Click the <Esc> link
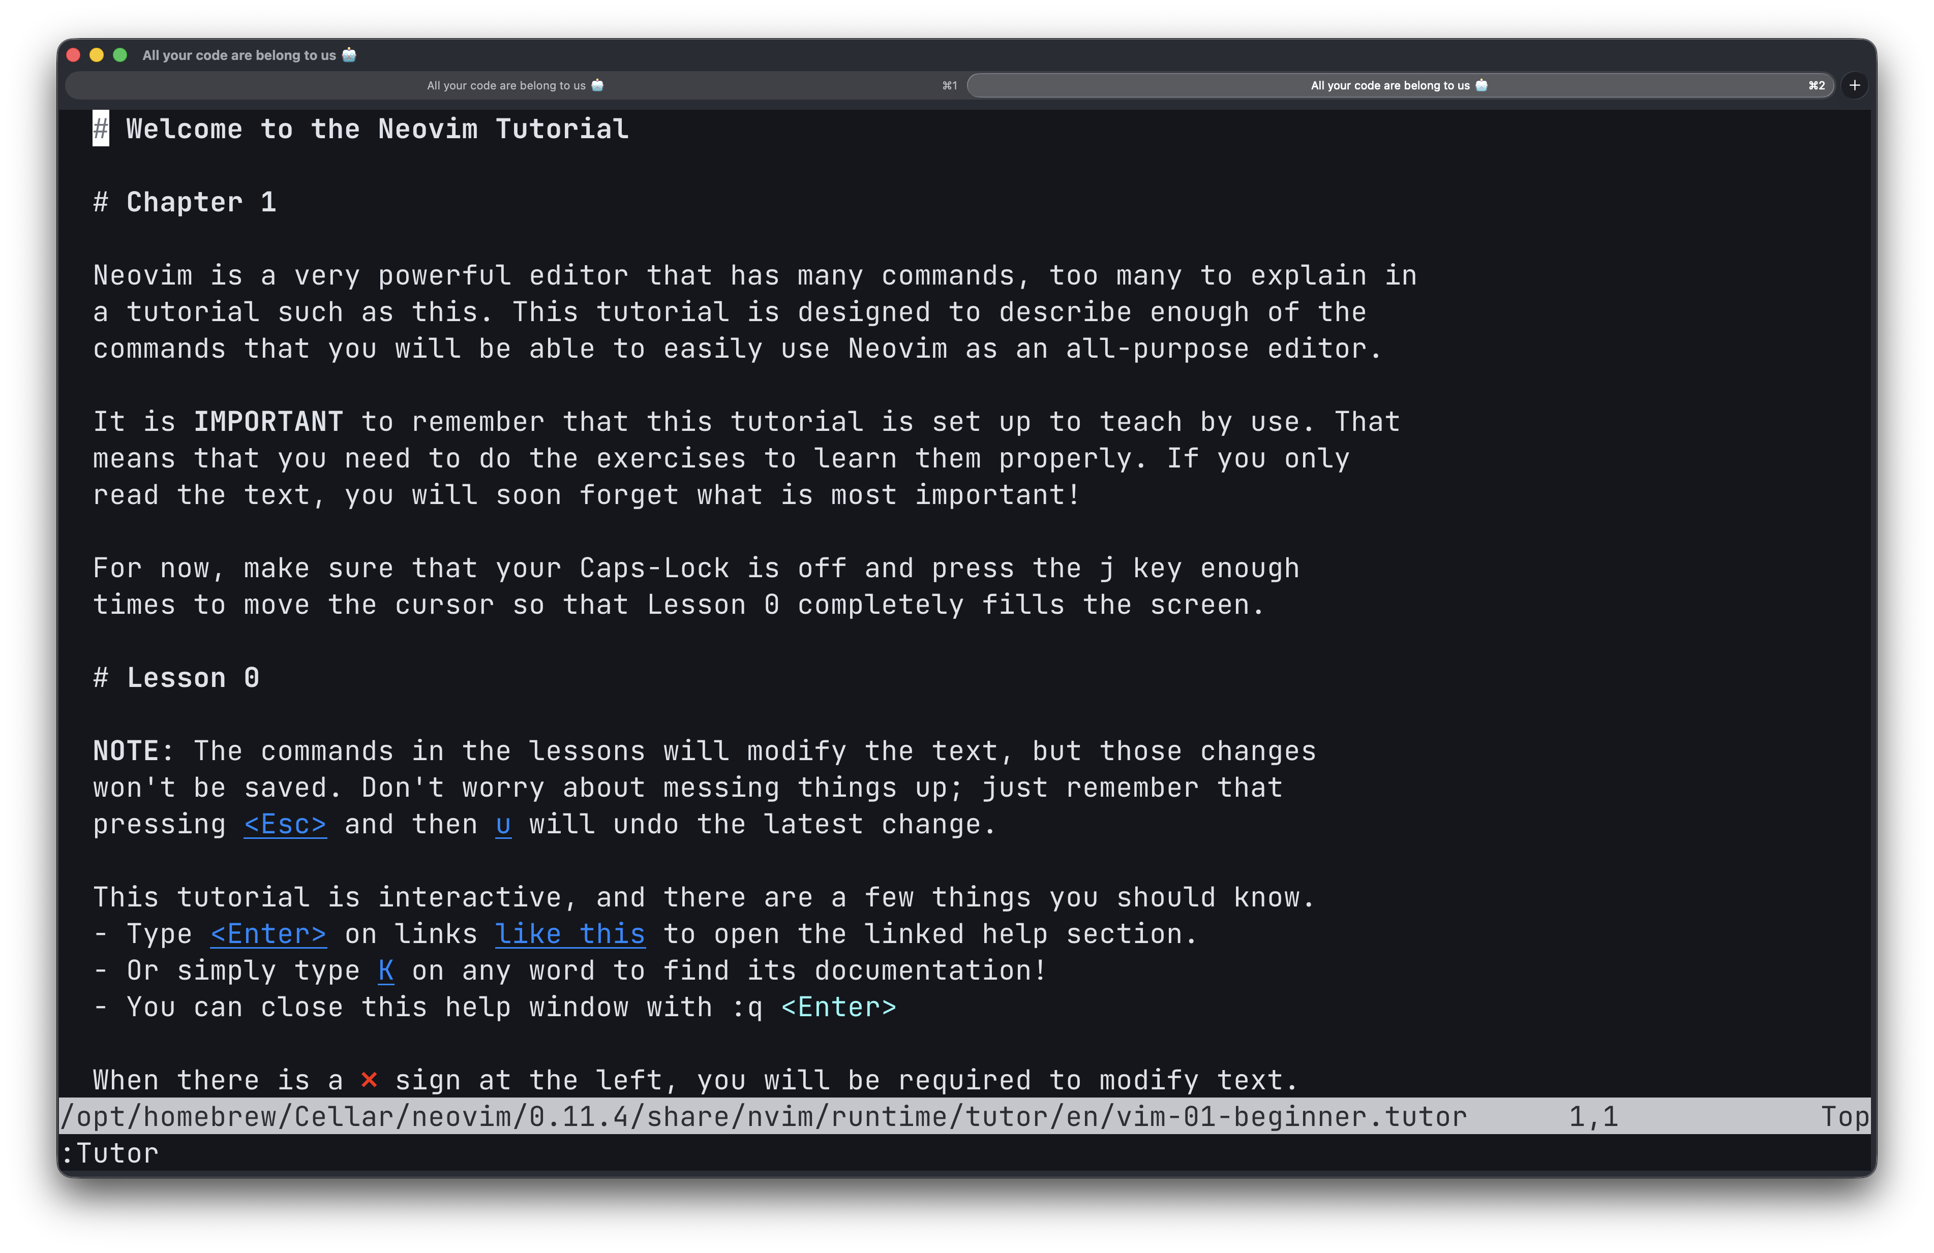 (285, 824)
